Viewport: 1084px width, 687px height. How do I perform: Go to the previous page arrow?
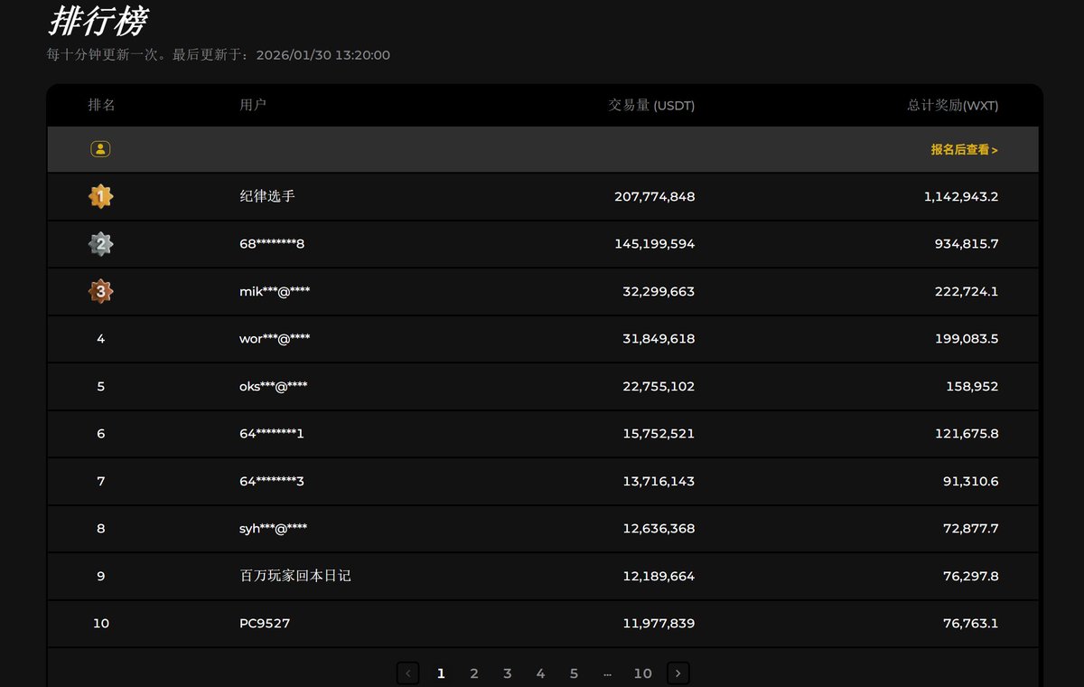(x=407, y=673)
